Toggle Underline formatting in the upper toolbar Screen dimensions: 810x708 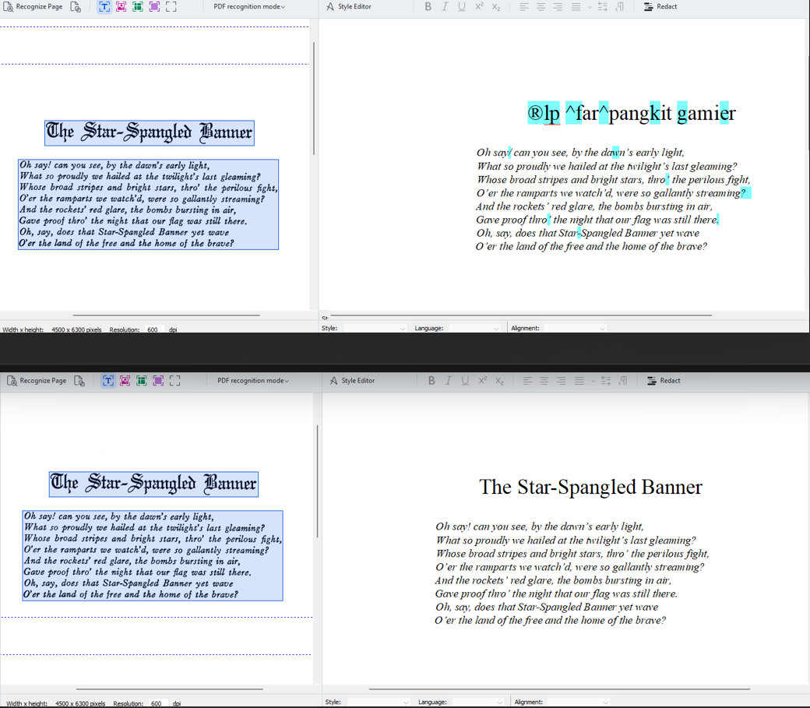[x=461, y=7]
